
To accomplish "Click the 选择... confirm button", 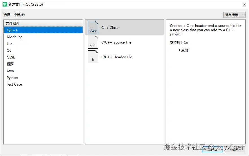I will pos(212,149).
